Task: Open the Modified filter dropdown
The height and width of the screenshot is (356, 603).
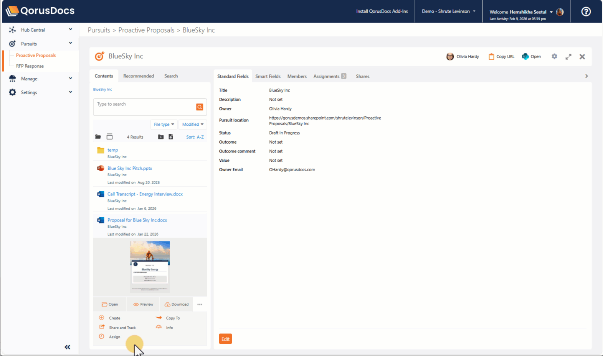Action: [193, 124]
